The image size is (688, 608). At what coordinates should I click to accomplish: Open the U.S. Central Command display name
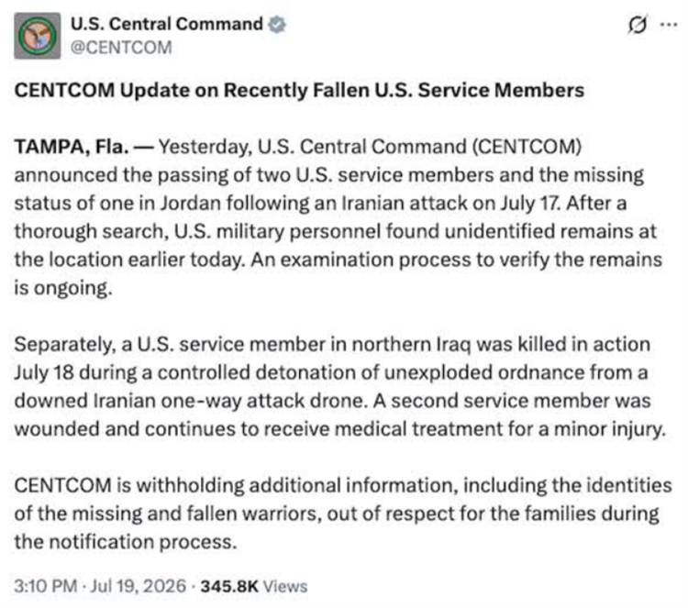tap(167, 24)
